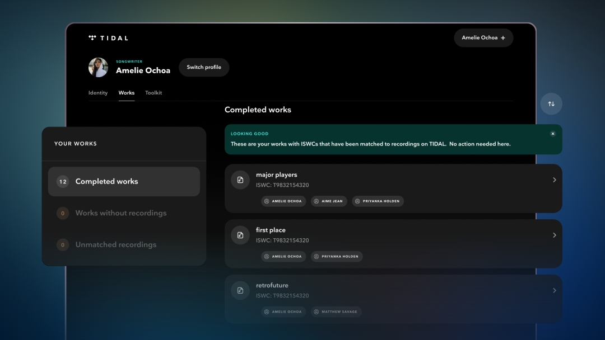This screenshot has height=340, width=605.
Task: Select 'Unmatched recordings' filter
Action: point(117,244)
